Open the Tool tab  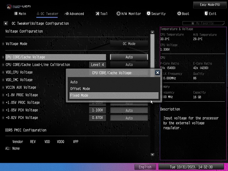click(x=102, y=14)
